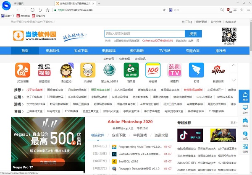Click the thumbs-up 推荐 sidebar icon
This screenshot has width=252, height=175.
(245, 96)
